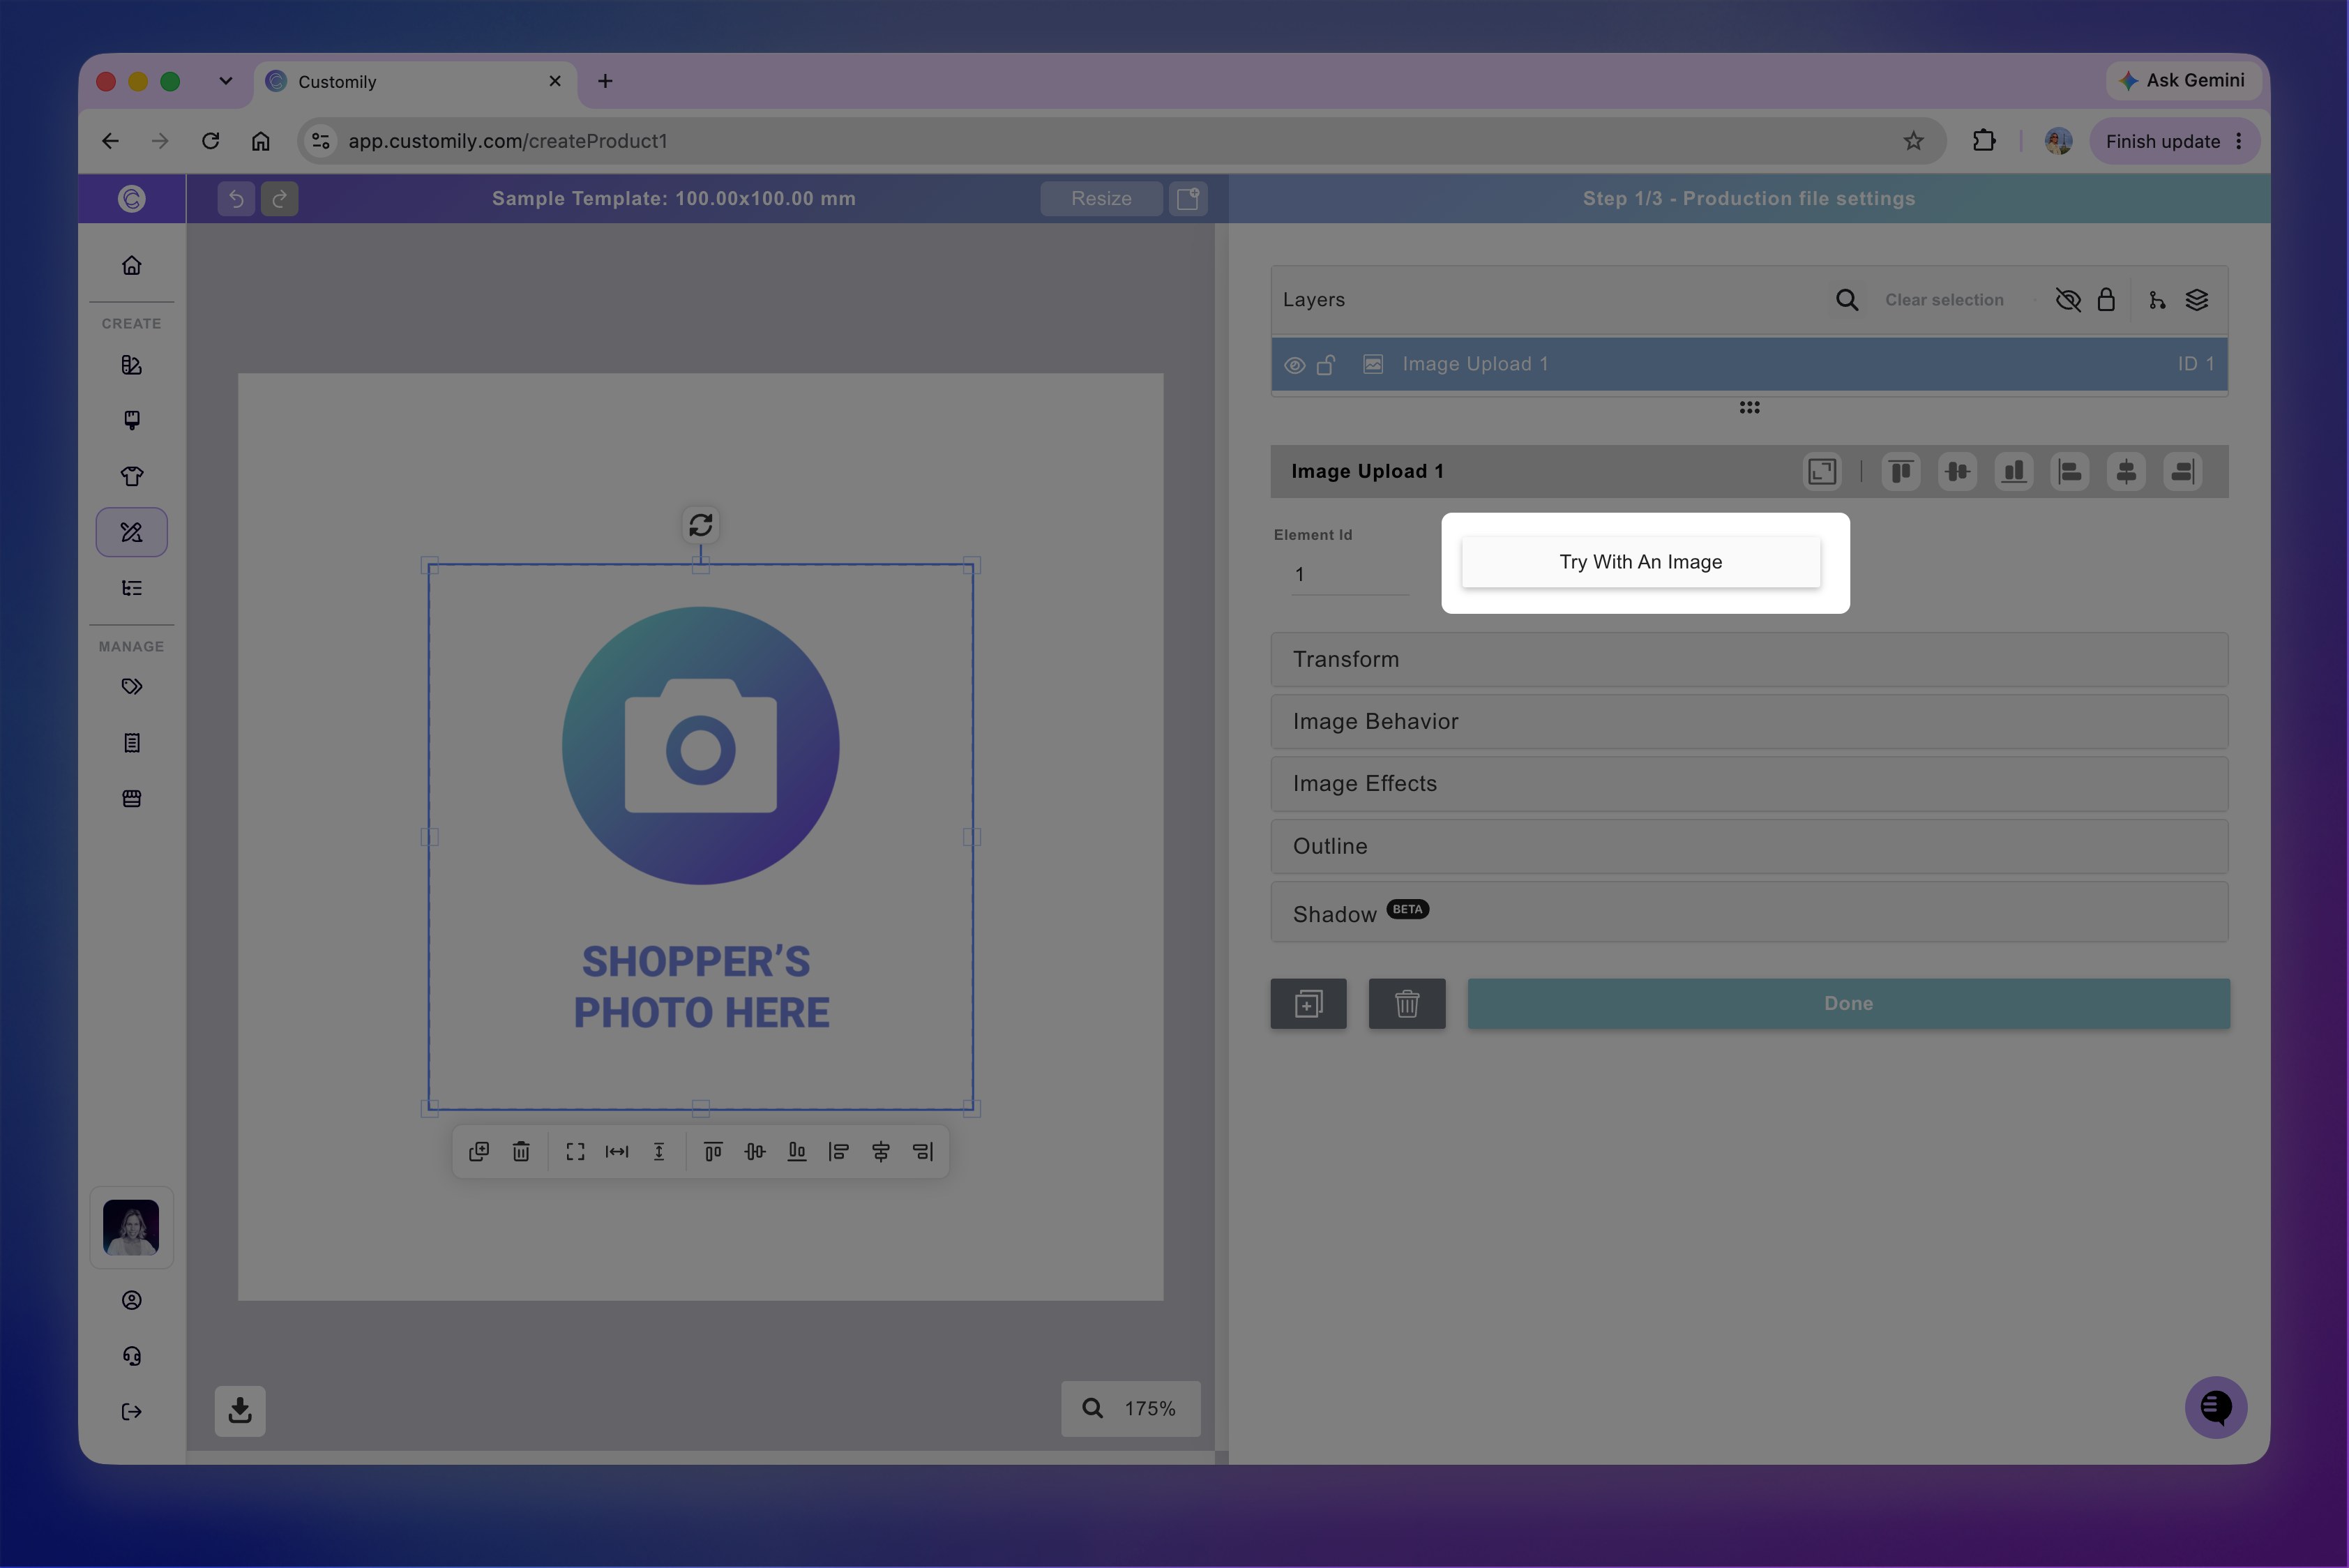Open the store icon under Manage

click(x=131, y=798)
